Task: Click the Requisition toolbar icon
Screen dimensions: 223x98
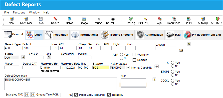Action: tap(174, 19)
